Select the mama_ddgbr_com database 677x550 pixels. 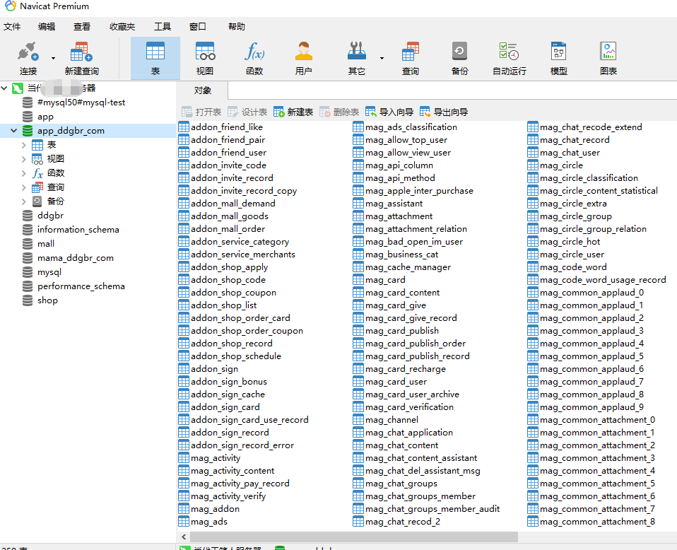[76, 258]
